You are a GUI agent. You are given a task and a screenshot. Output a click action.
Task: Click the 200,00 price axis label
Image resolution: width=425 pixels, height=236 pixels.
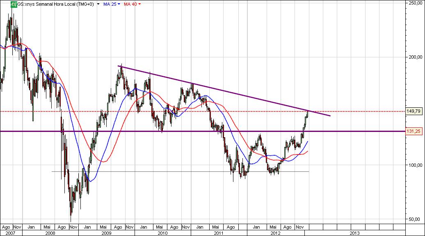pyautogui.click(x=415, y=57)
